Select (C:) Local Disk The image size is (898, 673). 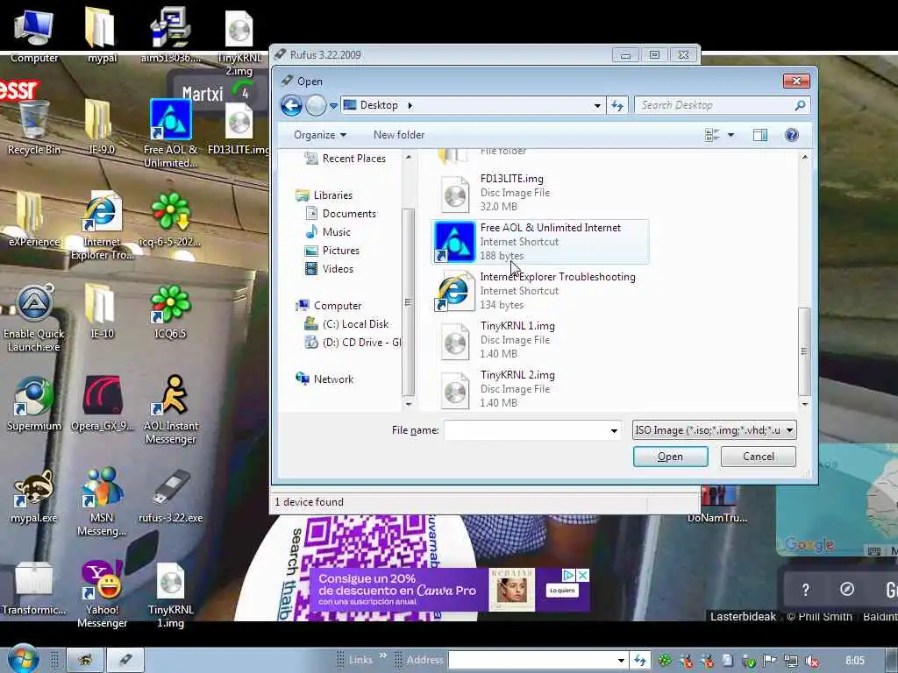[346, 324]
